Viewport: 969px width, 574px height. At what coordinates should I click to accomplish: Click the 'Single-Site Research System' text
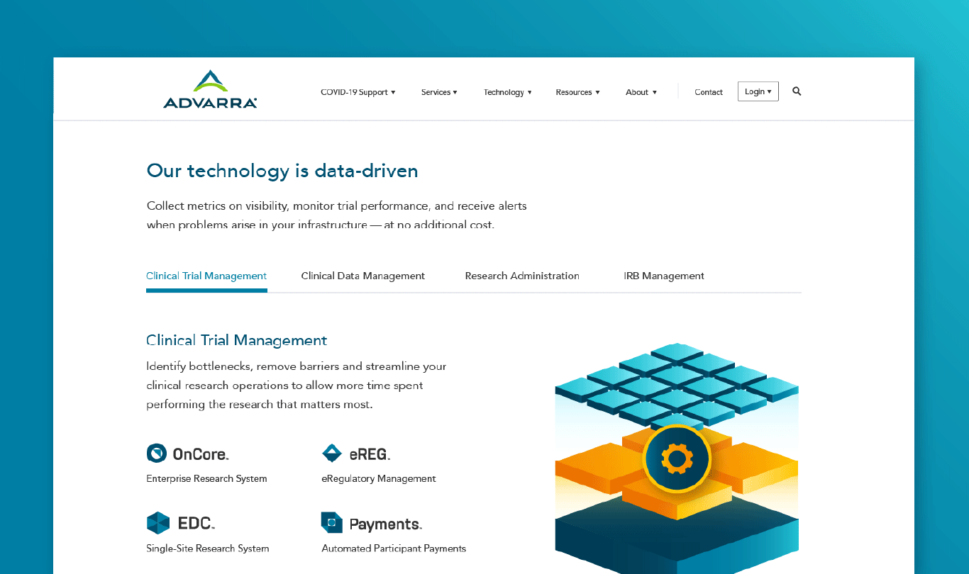pos(208,548)
